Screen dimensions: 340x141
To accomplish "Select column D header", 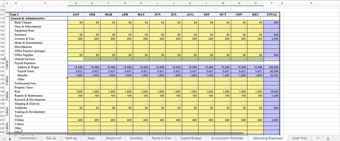I will click(76, 3).
